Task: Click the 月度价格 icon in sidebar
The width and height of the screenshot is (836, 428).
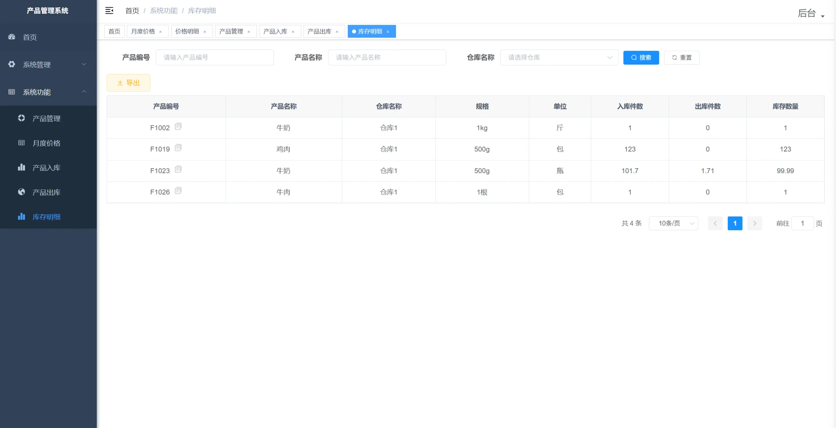Action: [x=21, y=143]
